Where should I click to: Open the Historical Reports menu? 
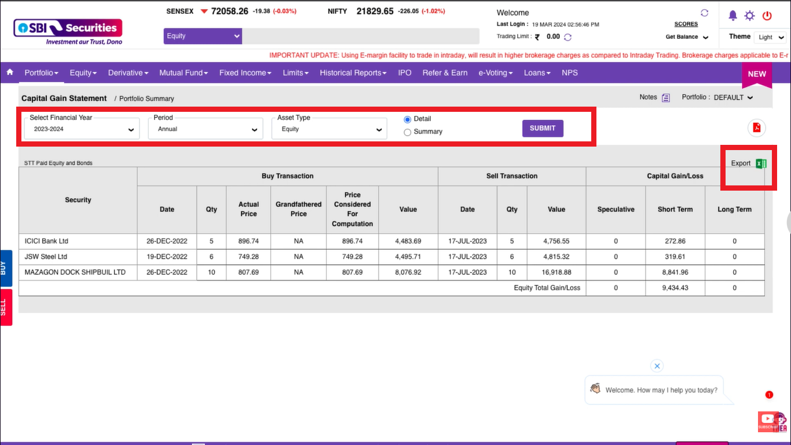[353, 72]
